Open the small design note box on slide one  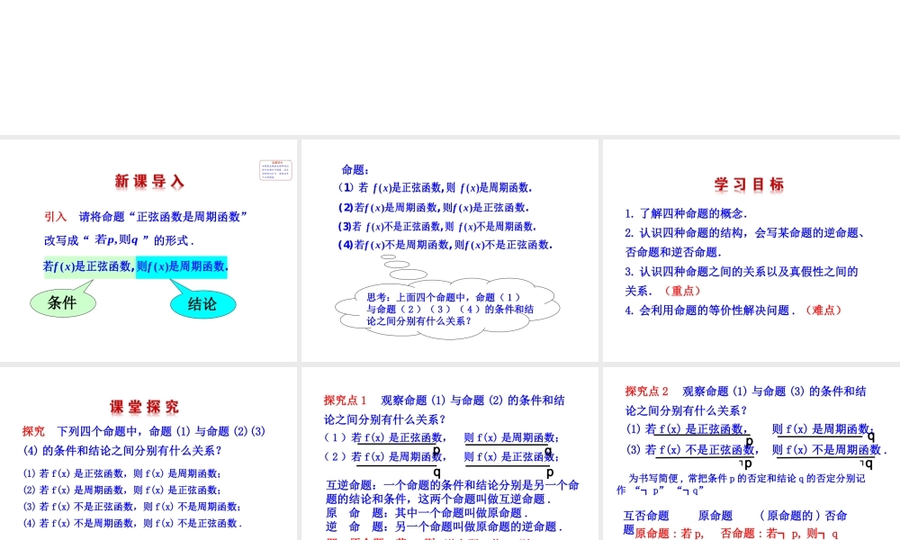[275, 170]
